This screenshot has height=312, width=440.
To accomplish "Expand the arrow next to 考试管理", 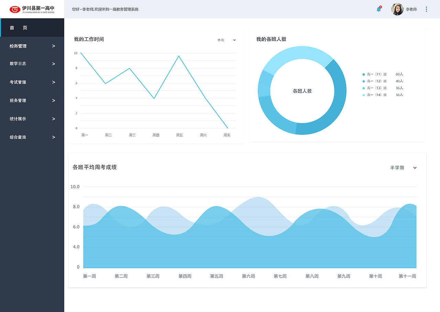I will point(54,82).
